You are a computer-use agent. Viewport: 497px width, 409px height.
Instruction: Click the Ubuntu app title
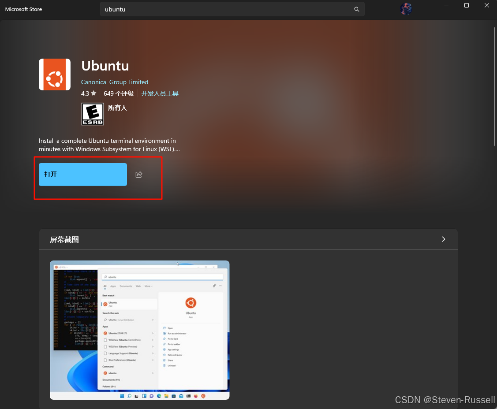[x=105, y=66]
